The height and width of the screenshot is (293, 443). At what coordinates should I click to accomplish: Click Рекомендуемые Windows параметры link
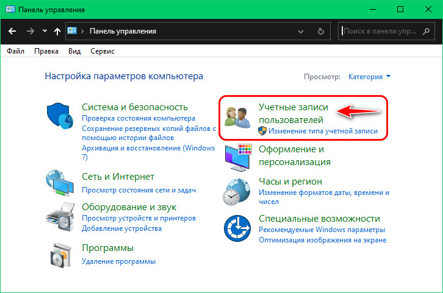(x=322, y=230)
